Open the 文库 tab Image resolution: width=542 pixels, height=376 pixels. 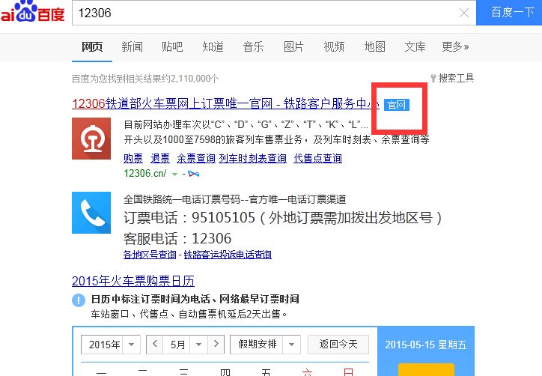[x=415, y=46]
